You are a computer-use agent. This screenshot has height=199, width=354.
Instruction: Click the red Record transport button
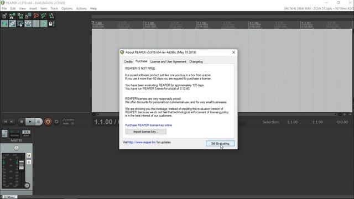(x=48, y=122)
